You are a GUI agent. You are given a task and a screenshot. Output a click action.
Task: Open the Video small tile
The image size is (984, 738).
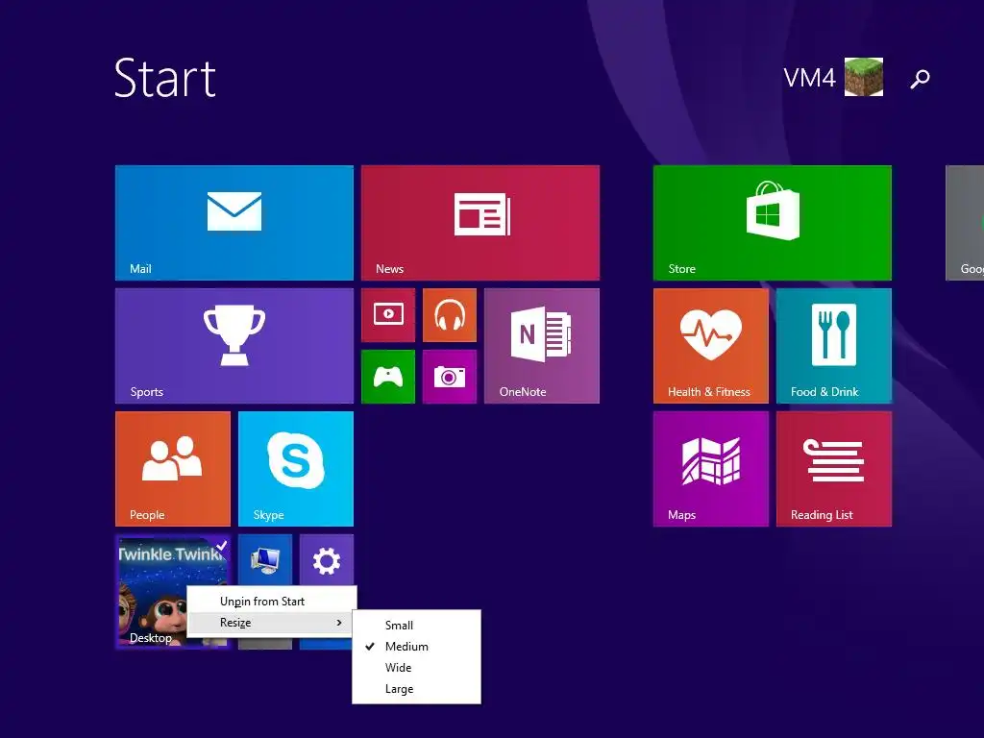388,315
